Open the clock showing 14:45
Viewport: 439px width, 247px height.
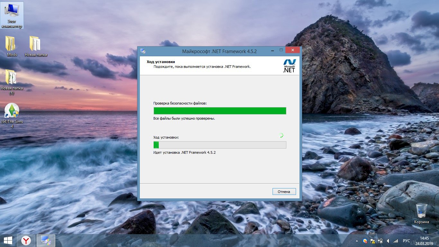pyautogui.click(x=424, y=241)
